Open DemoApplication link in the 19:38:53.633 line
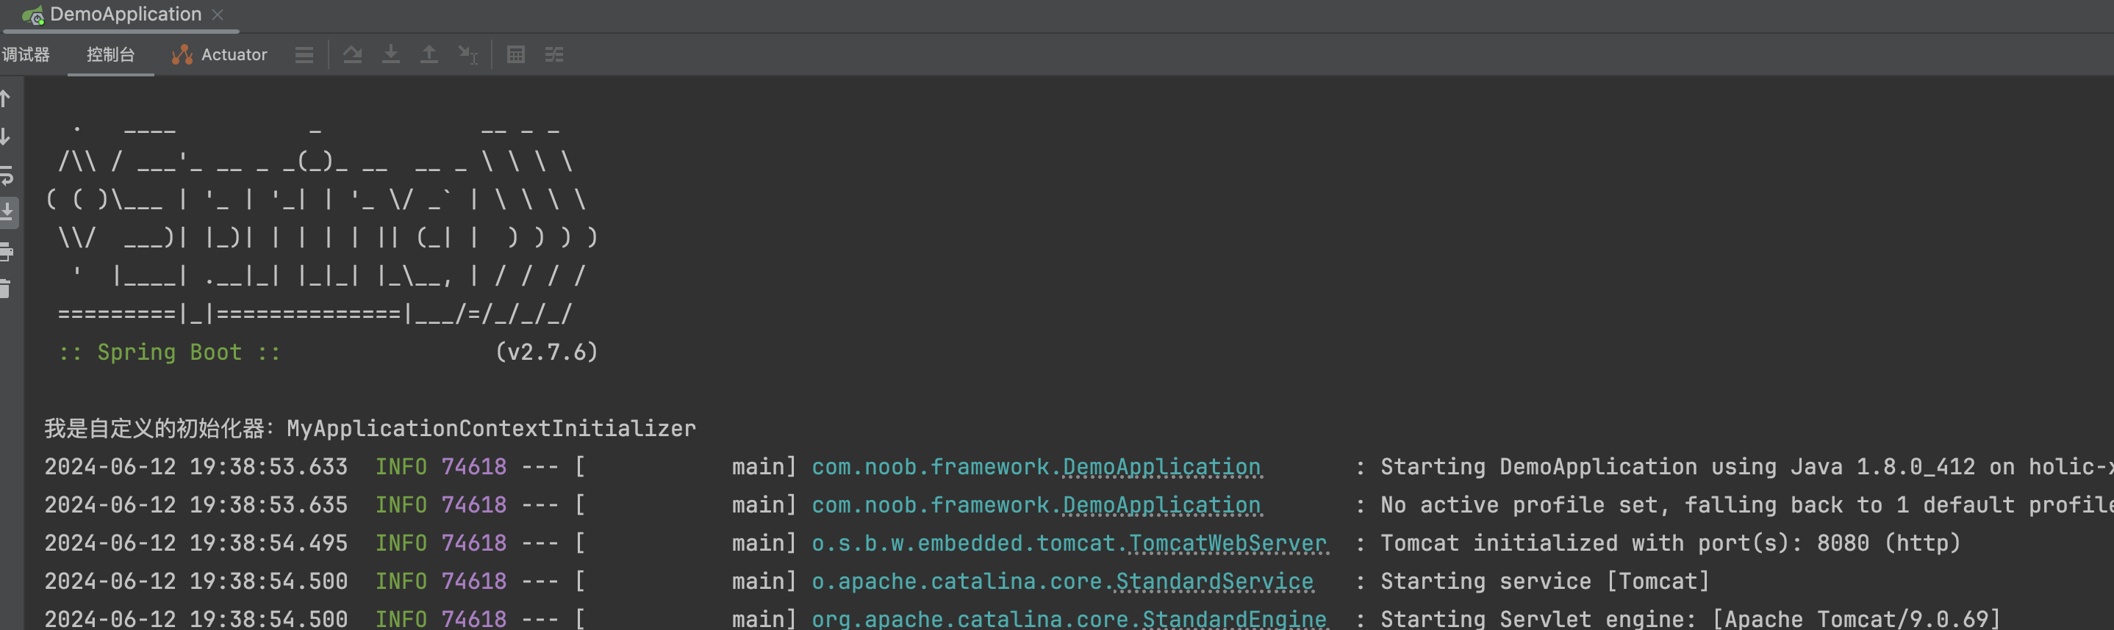Image resolution: width=2114 pixels, height=630 pixels. [1162, 467]
